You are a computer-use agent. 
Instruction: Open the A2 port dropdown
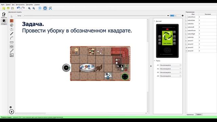pos(170,69)
